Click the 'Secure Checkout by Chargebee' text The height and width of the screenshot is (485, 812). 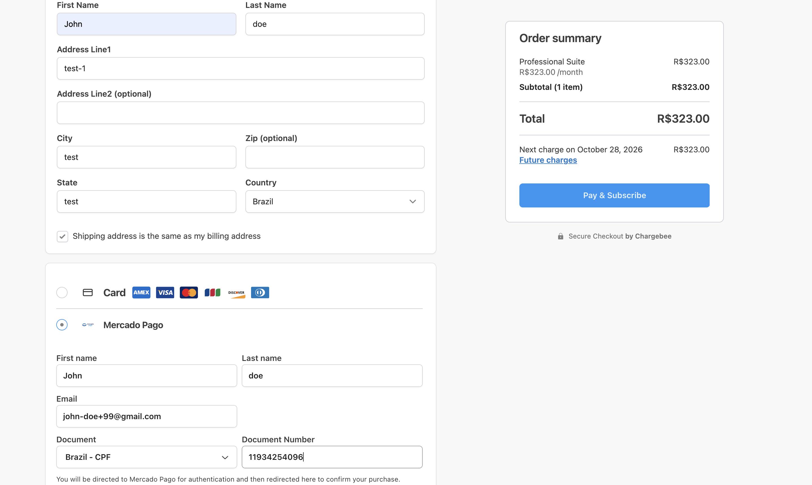(620, 236)
